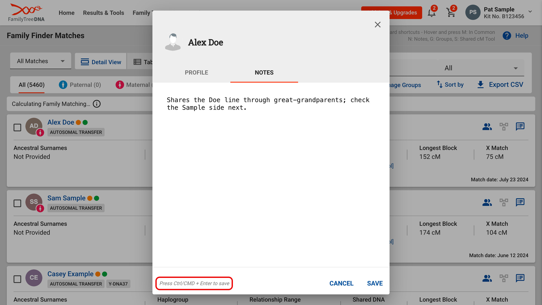The image size is (542, 305).
Task: Click the SAVE button
Action: pyautogui.click(x=375, y=283)
